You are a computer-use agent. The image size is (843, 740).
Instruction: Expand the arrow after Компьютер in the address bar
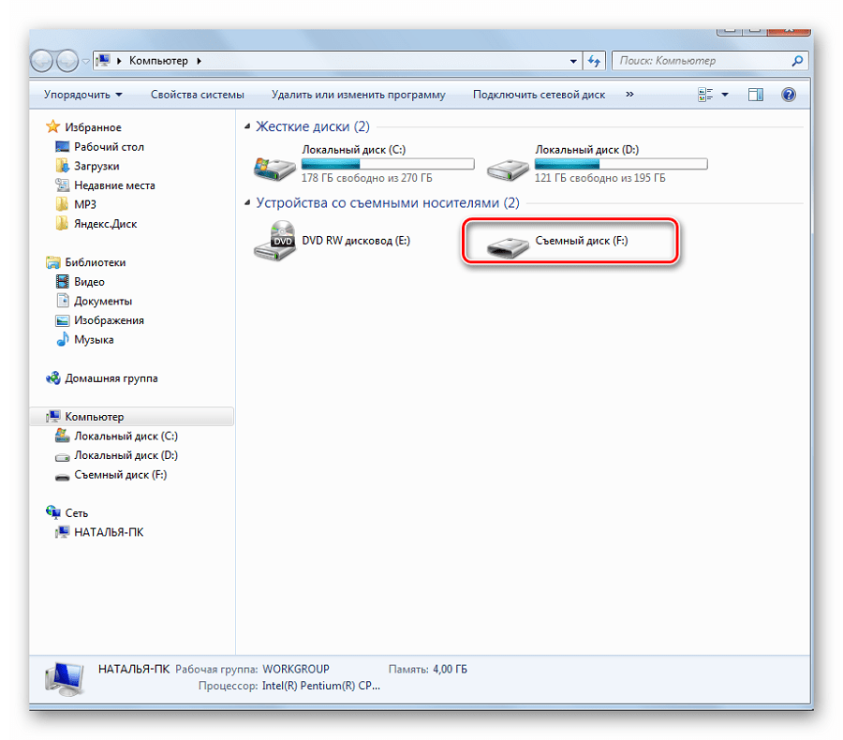coord(199,61)
